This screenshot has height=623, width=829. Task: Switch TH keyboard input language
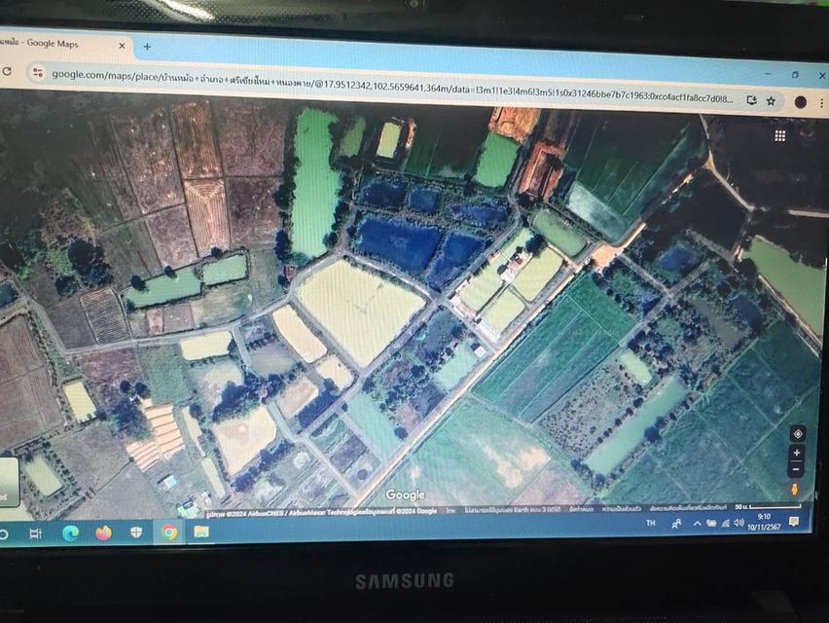tap(651, 523)
